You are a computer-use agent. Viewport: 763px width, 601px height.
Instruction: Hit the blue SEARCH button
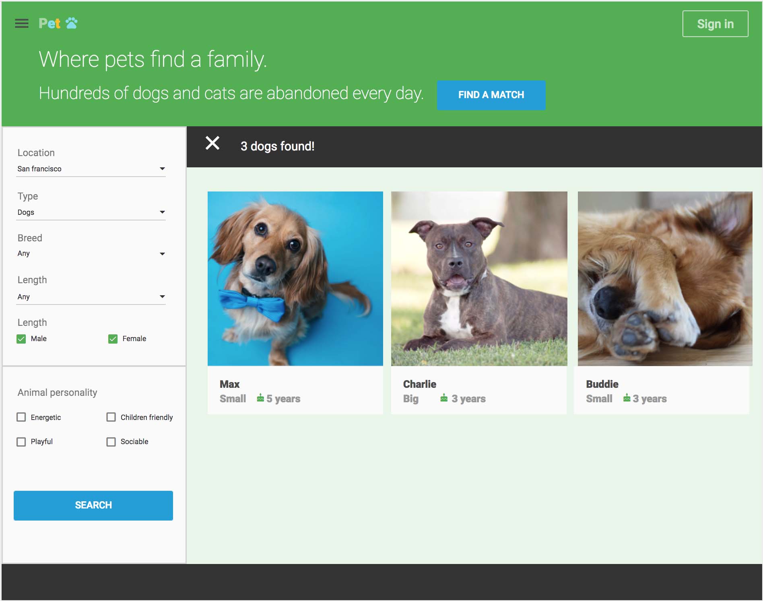(93, 505)
